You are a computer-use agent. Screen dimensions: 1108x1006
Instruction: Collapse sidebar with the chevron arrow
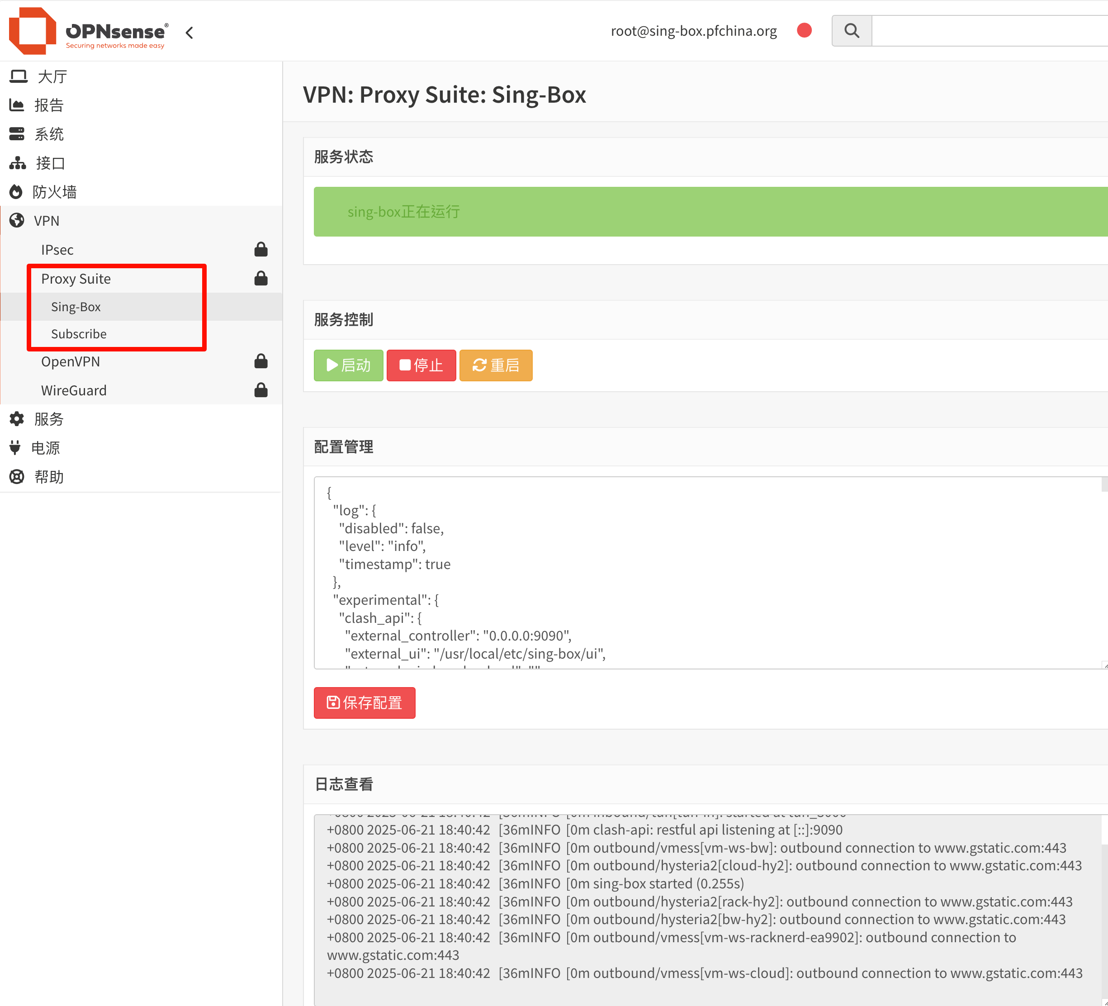tap(189, 33)
